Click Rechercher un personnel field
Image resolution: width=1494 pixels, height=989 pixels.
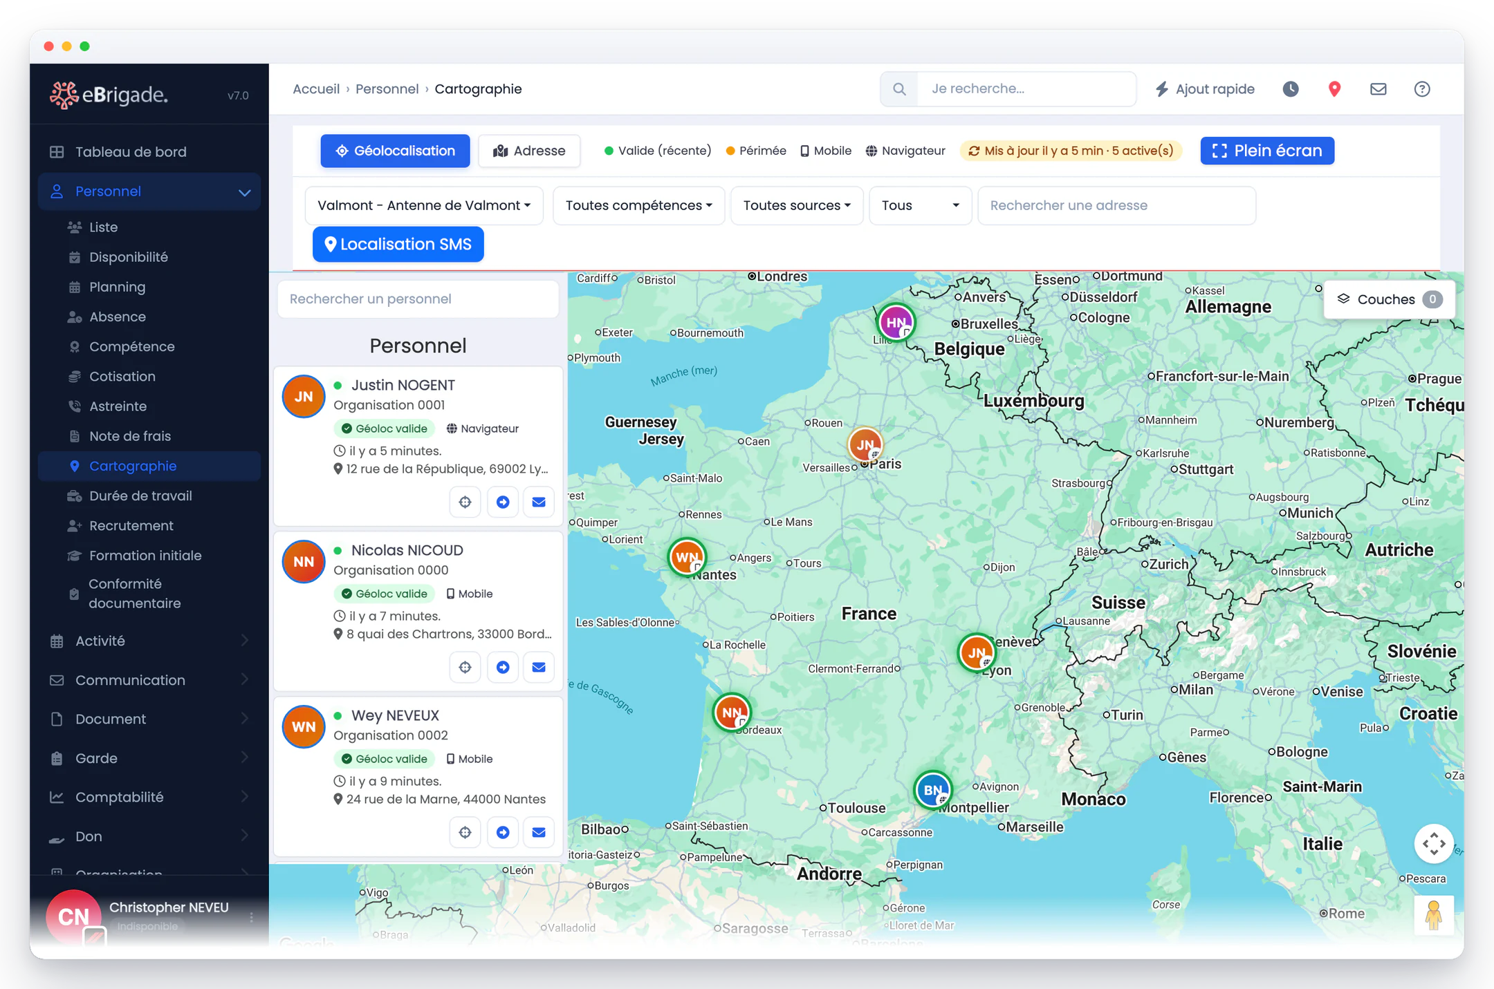(418, 299)
